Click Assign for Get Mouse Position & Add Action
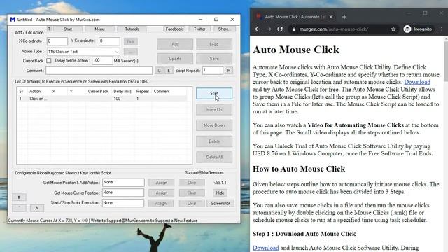Viewport: 448px width, 252px height. point(162,183)
